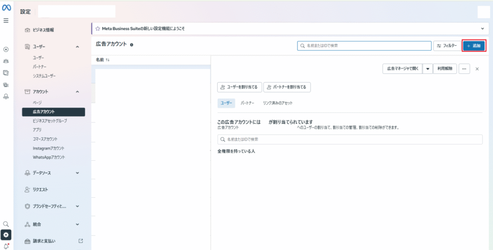Click the settings gear icon in left rail
Screen dimensions: 493x250
point(6,235)
